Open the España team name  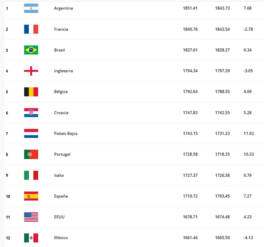pos(61,196)
